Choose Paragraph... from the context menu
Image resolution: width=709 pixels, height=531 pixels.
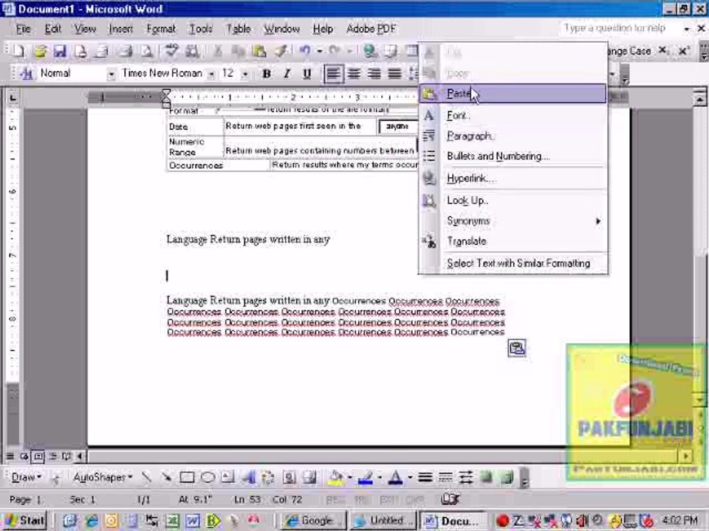(513, 136)
